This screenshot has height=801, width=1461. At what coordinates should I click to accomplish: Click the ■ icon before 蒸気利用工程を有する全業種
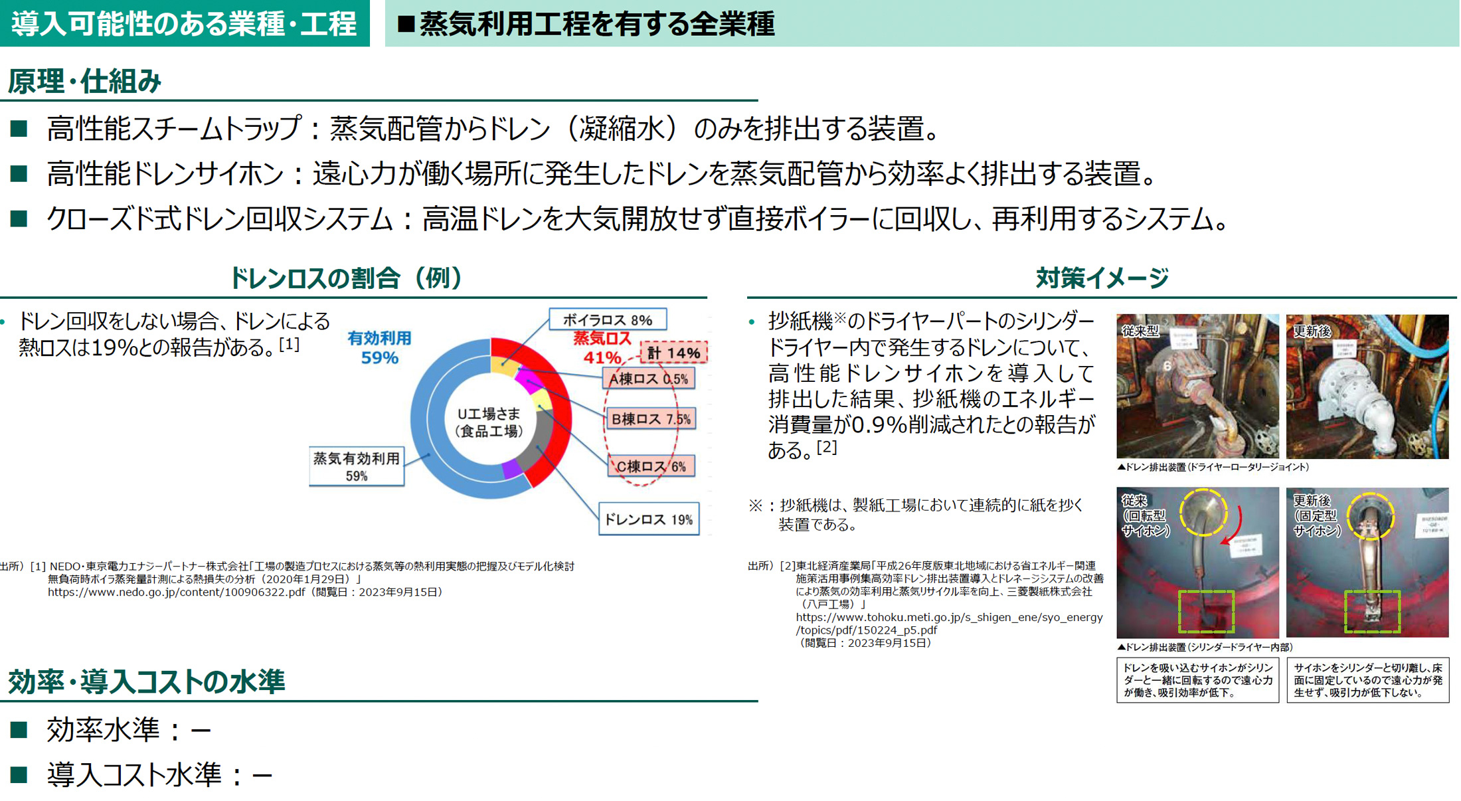click(405, 22)
